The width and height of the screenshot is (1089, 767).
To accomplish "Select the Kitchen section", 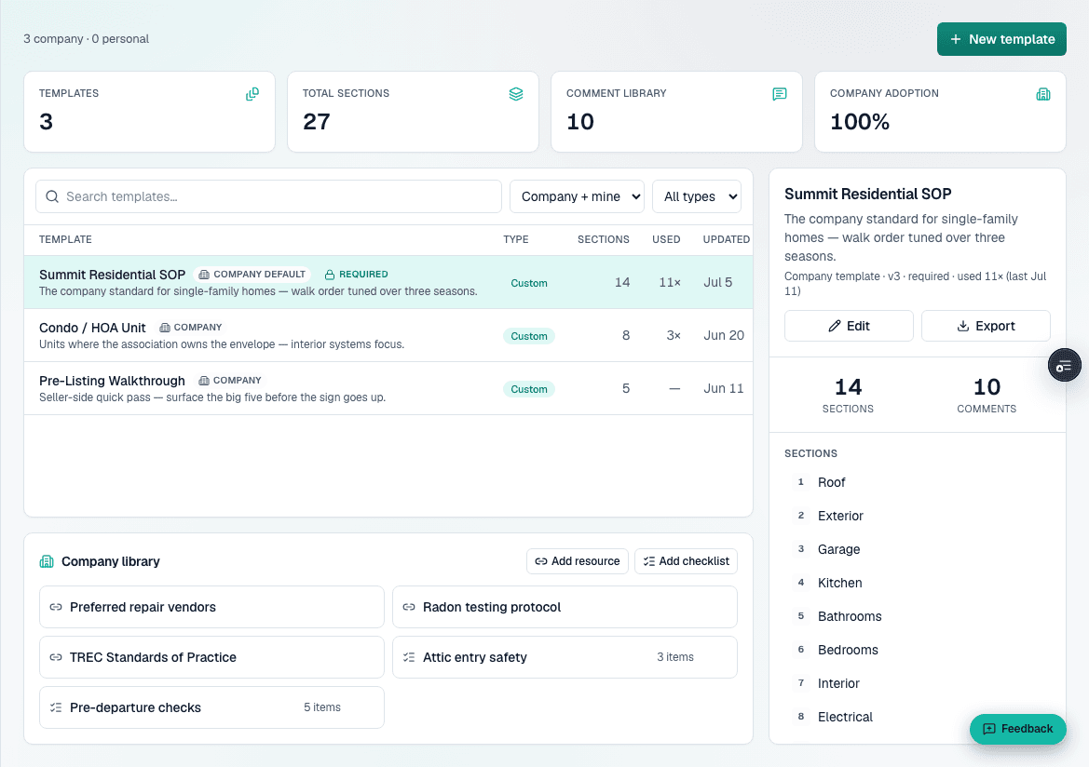I will pos(917,583).
